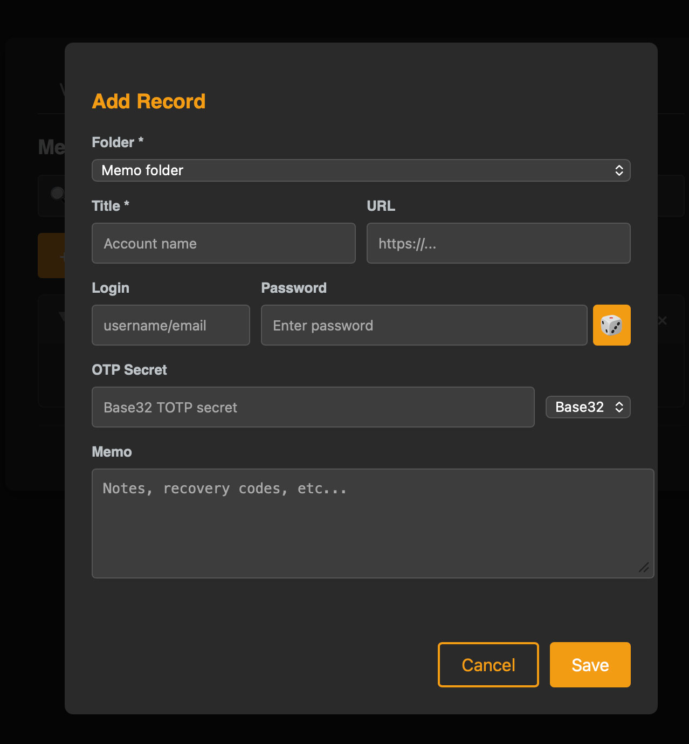Grab the memo textarea resize handle
689x744 pixels.
click(644, 568)
